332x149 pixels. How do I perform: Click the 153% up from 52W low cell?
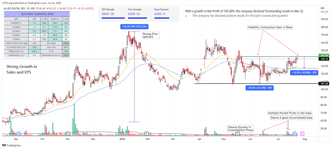click(34, 47)
